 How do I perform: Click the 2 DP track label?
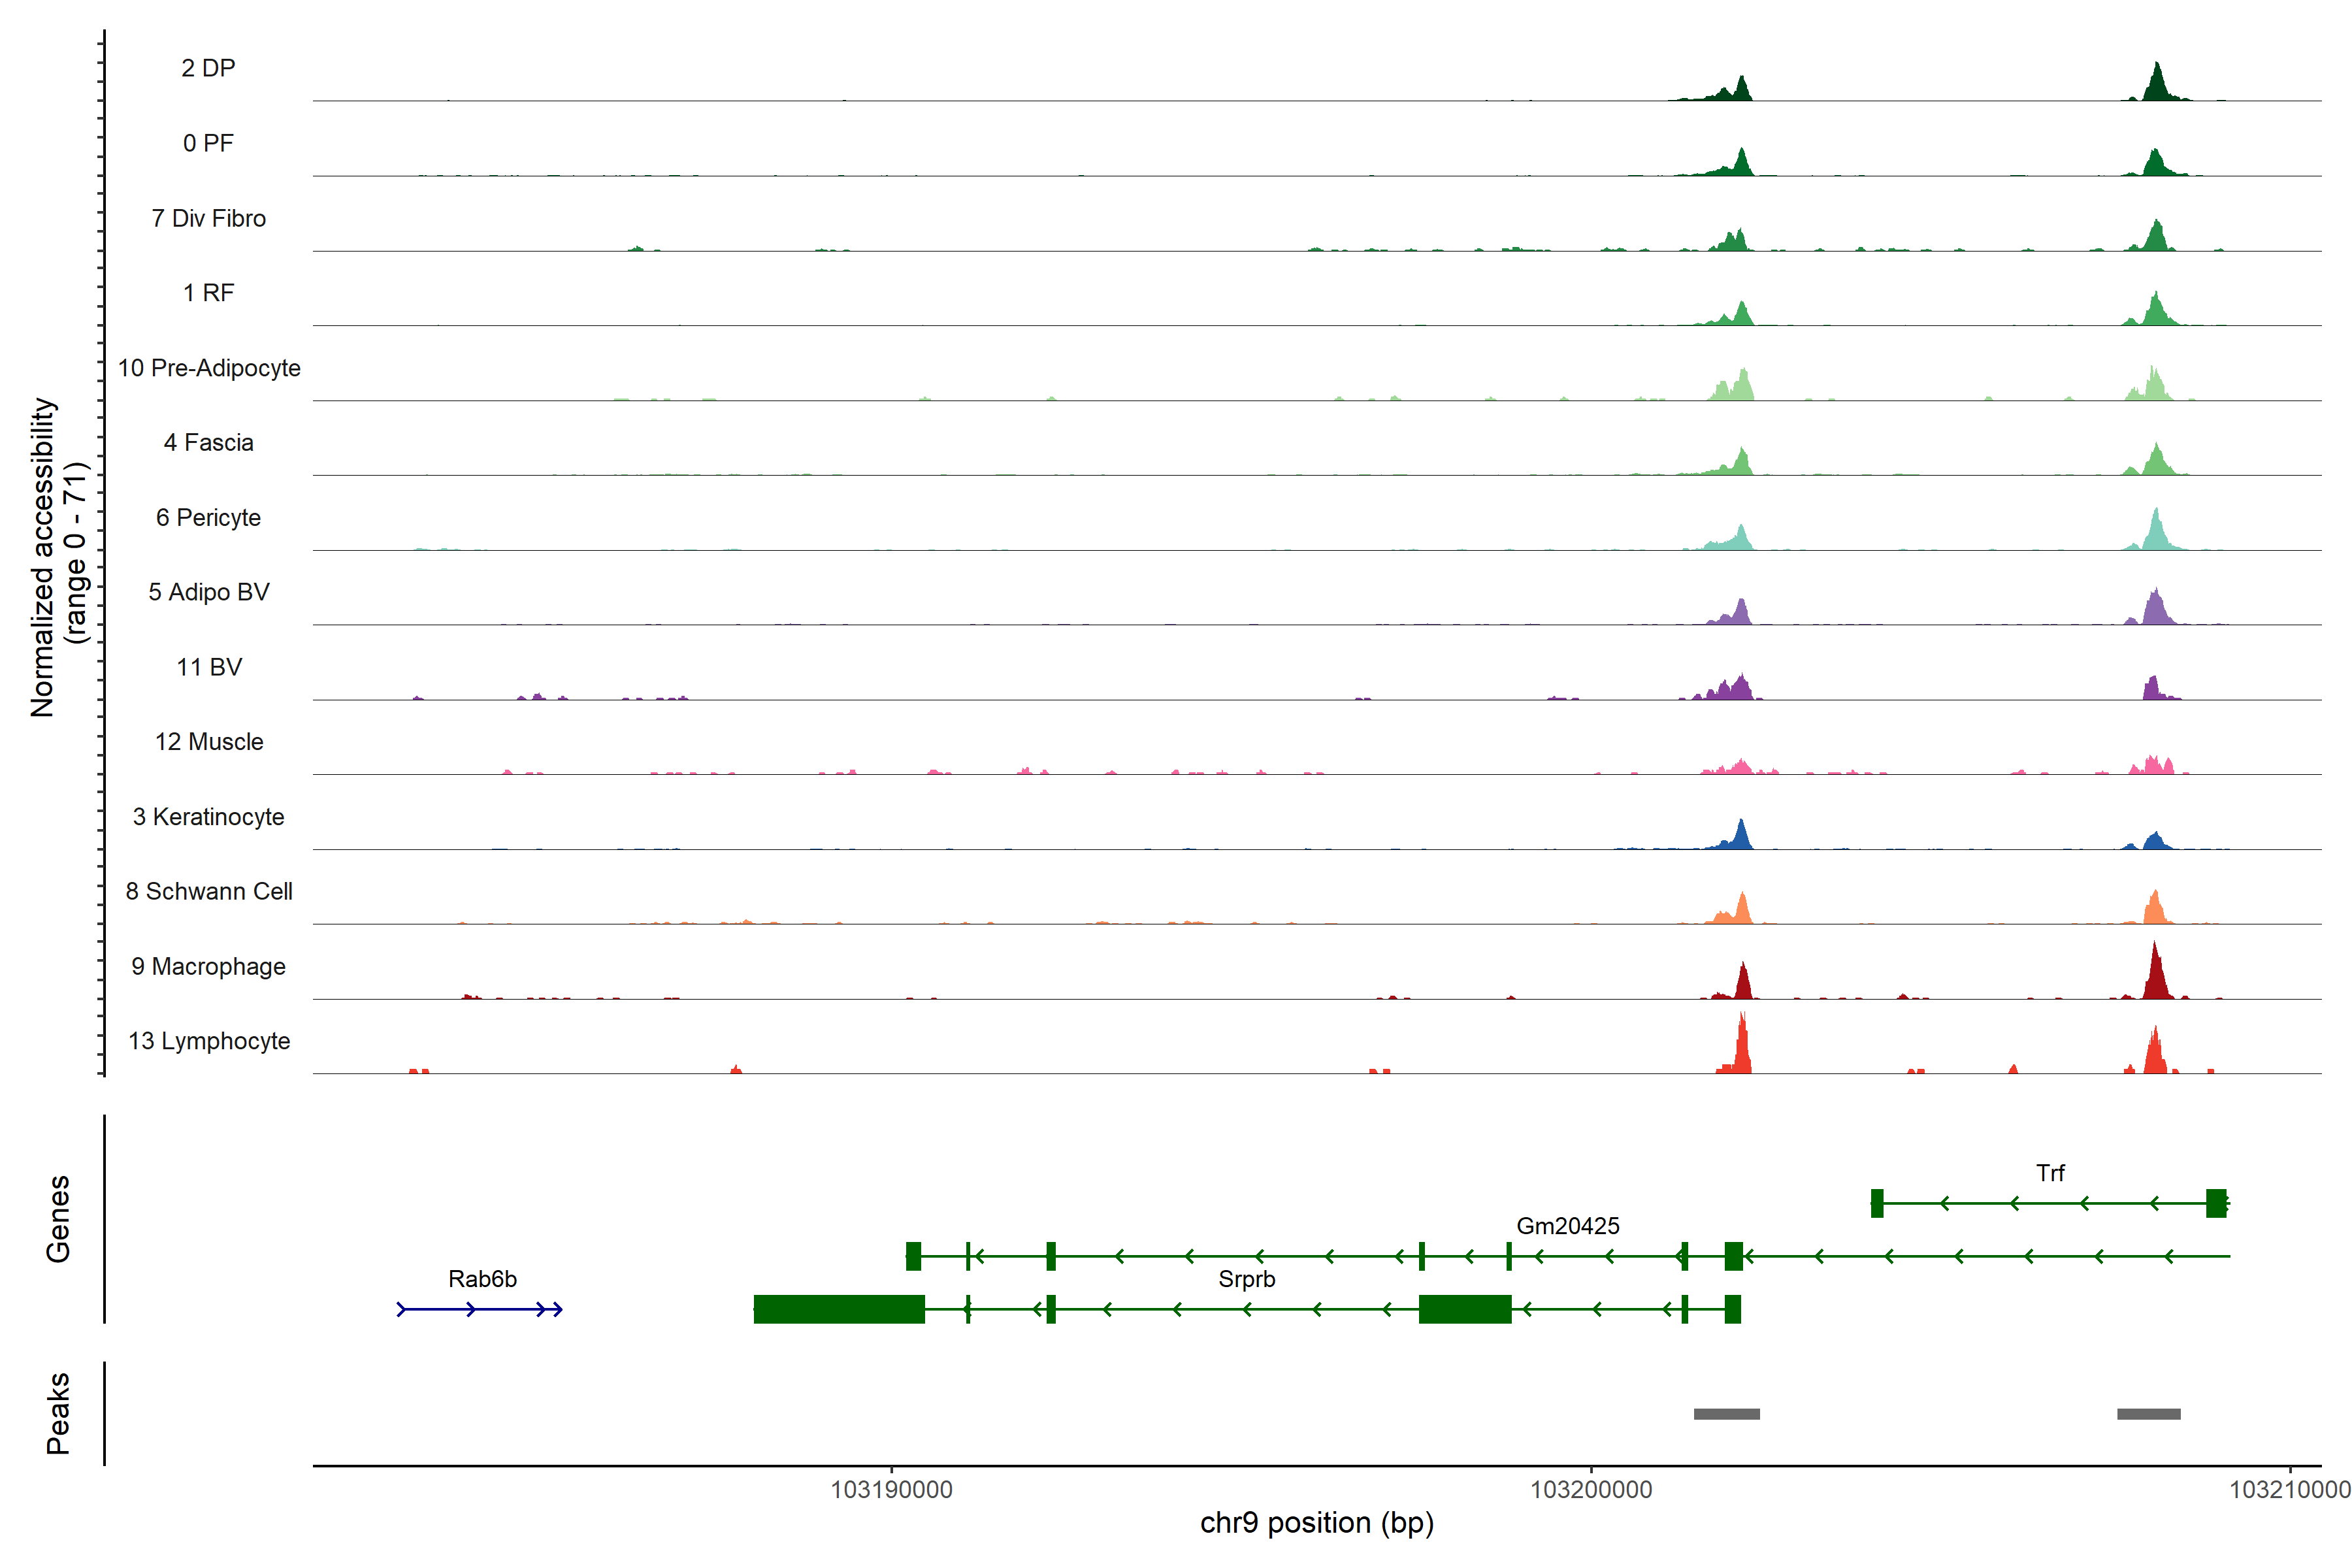[x=208, y=68]
